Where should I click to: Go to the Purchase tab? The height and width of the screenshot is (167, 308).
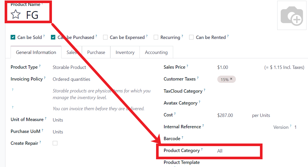click(96, 52)
